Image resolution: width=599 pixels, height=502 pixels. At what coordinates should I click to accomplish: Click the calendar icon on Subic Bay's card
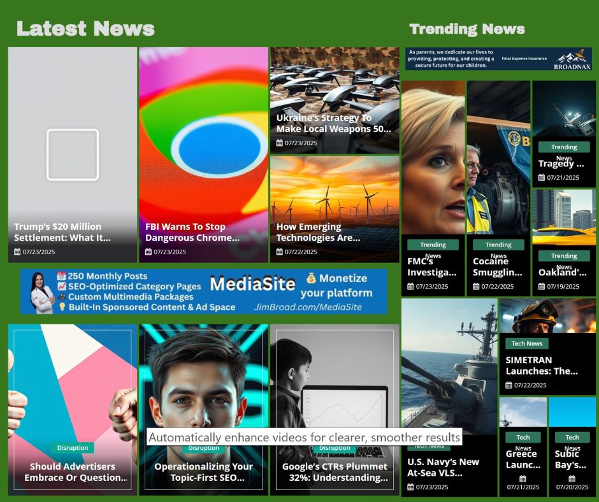[572, 478]
